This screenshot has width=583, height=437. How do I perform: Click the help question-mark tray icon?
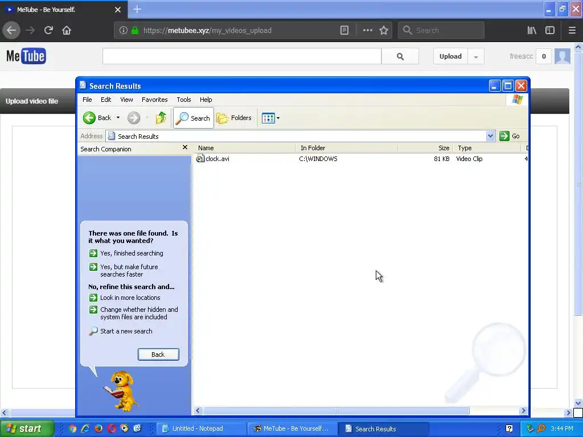click(x=509, y=428)
